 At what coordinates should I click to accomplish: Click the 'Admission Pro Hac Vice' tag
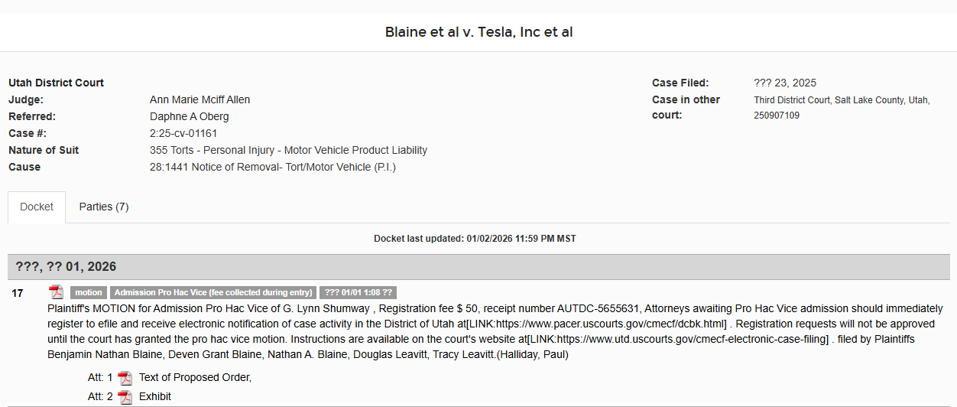coord(213,293)
